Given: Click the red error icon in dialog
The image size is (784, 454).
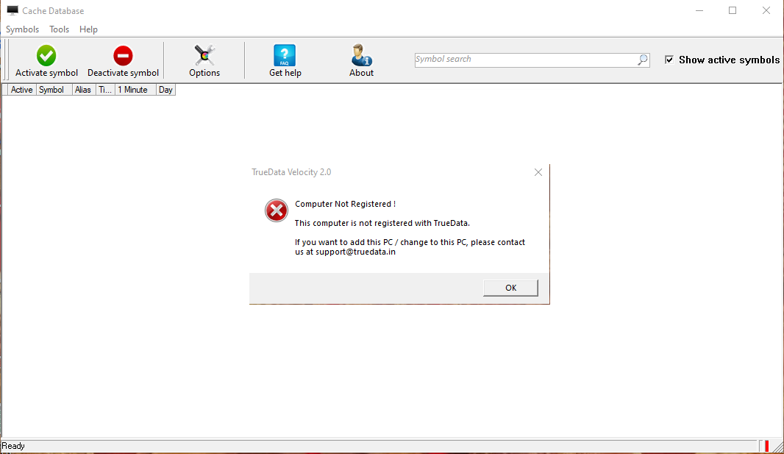Looking at the screenshot, I should (277, 210).
